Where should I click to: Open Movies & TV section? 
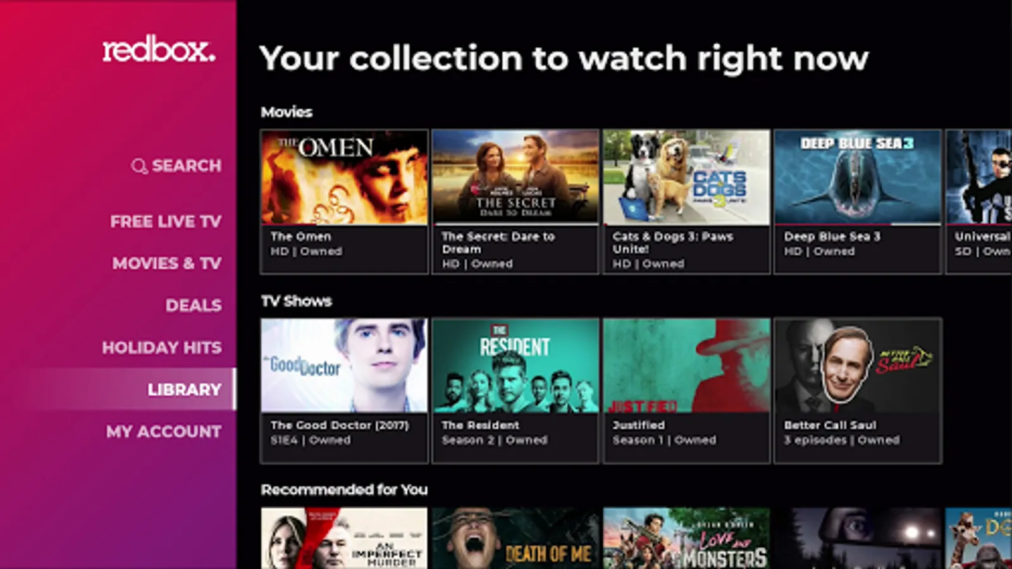point(167,263)
